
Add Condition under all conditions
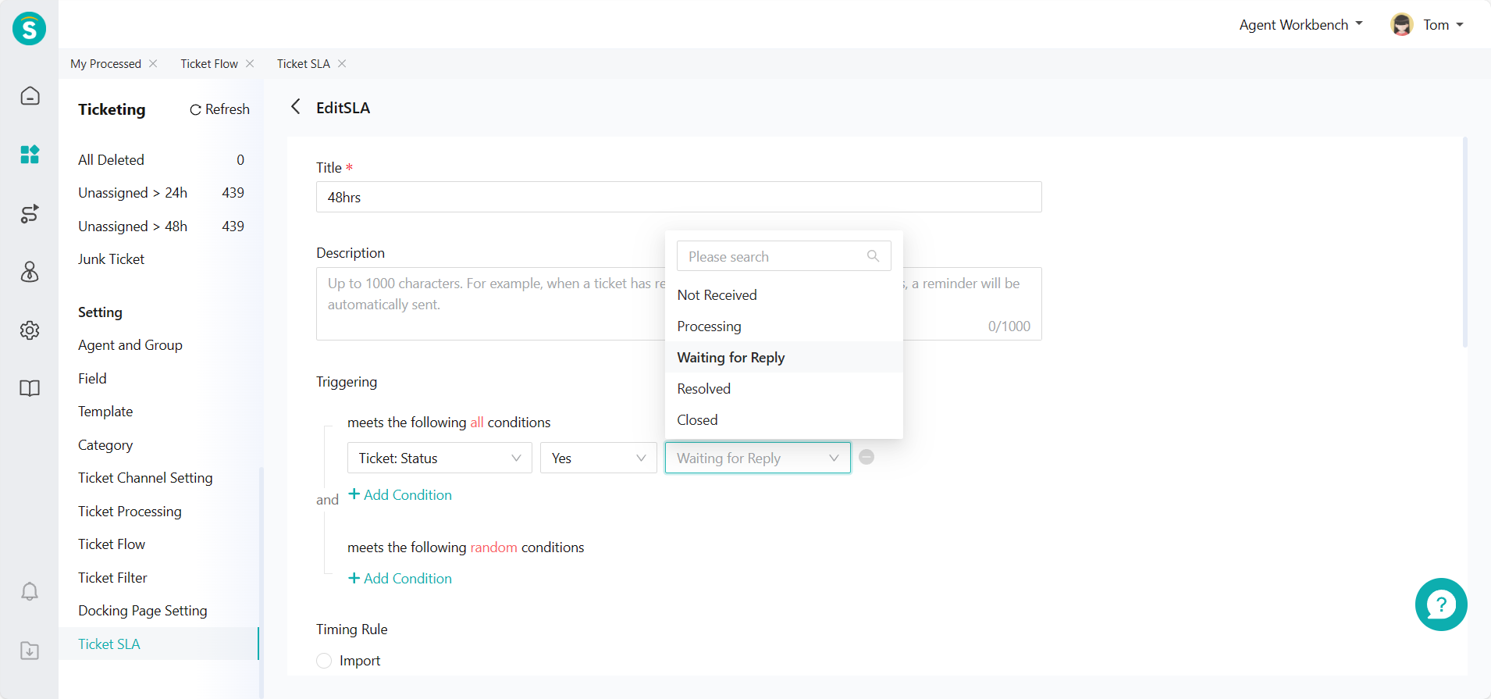[400, 494]
